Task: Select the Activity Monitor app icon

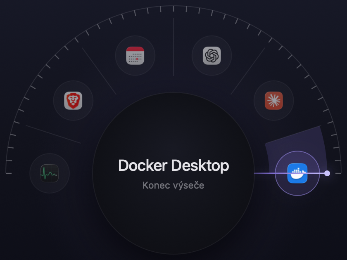Action: 50,173
